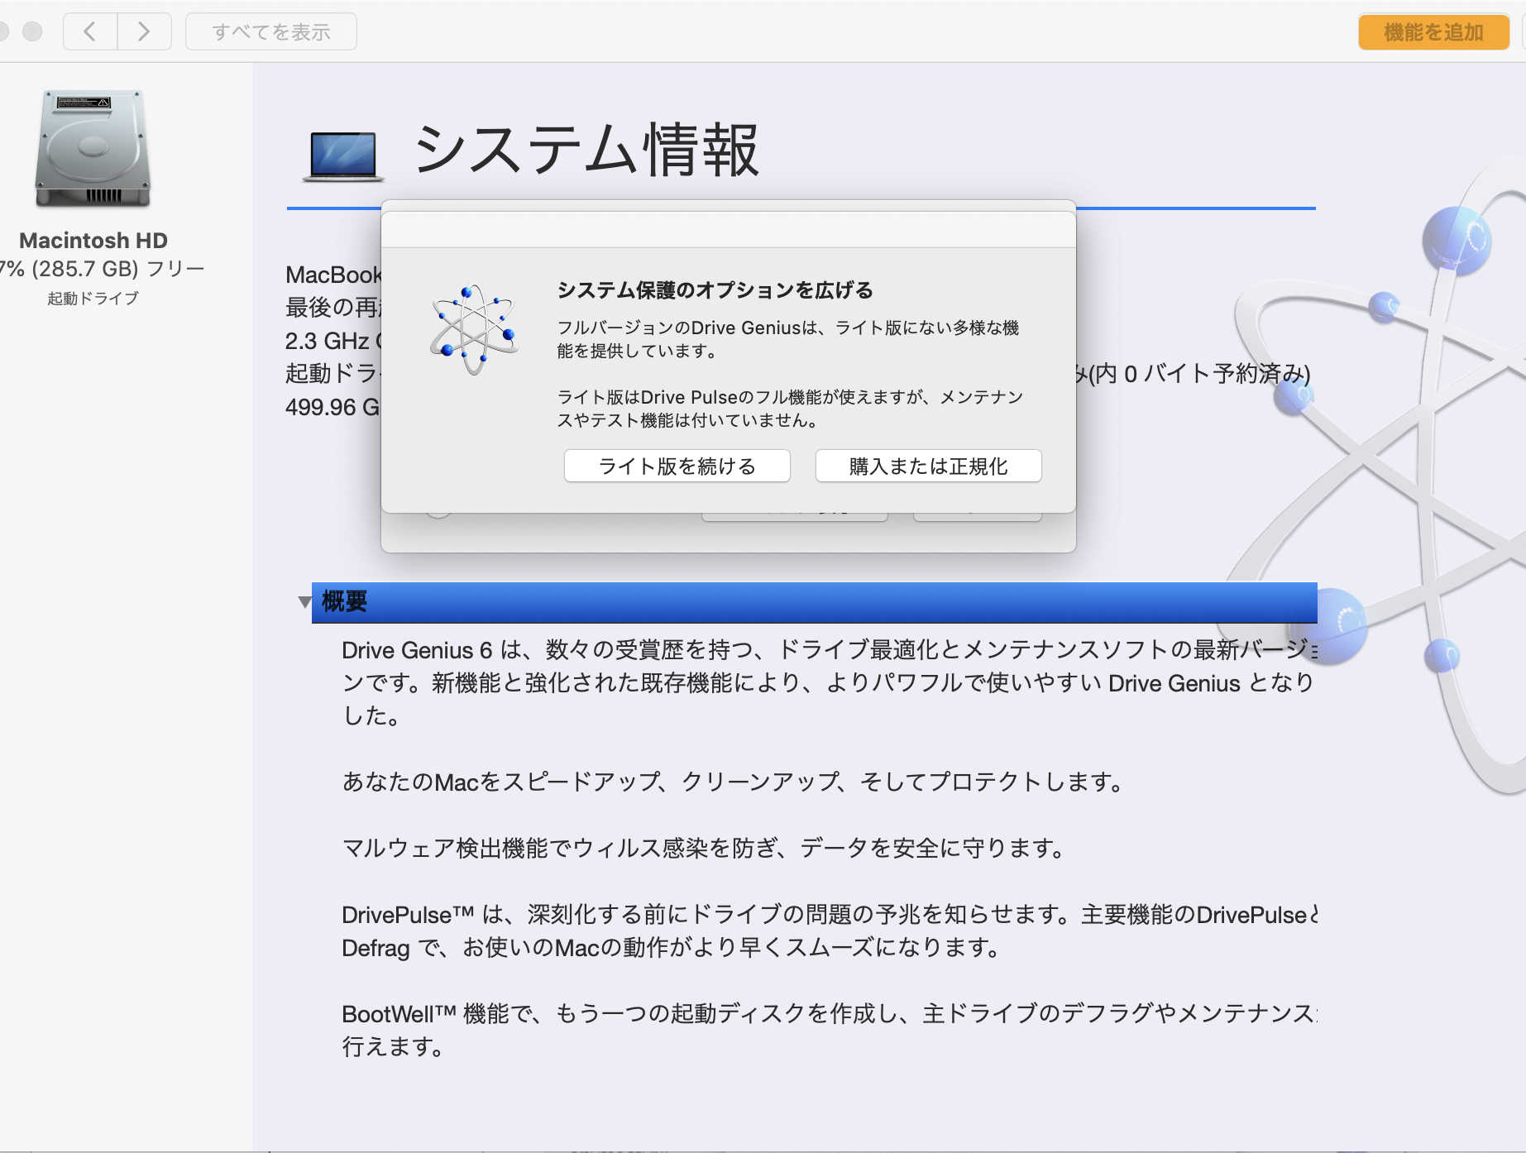Click the paragraph starting with マルウェア検出機能
Viewport: 1526px width, 1153px height.
click(x=703, y=848)
